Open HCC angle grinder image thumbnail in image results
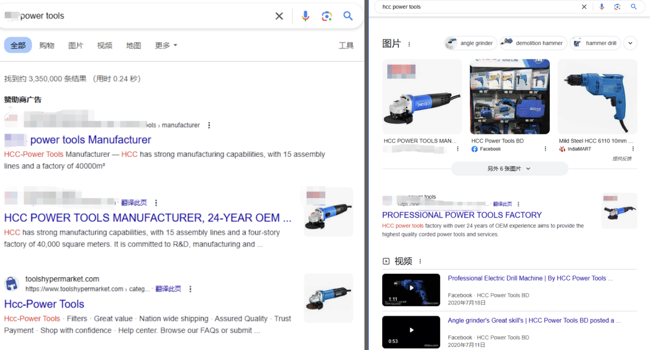 pyautogui.click(x=422, y=97)
